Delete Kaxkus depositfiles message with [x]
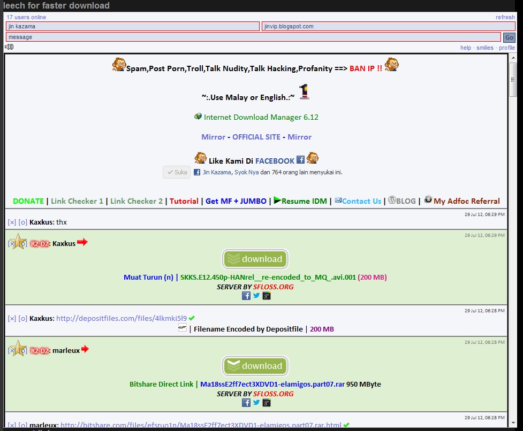The width and height of the screenshot is (523, 431). pos(12,318)
